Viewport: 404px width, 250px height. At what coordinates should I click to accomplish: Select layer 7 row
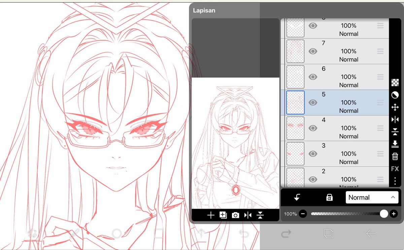coord(335,51)
